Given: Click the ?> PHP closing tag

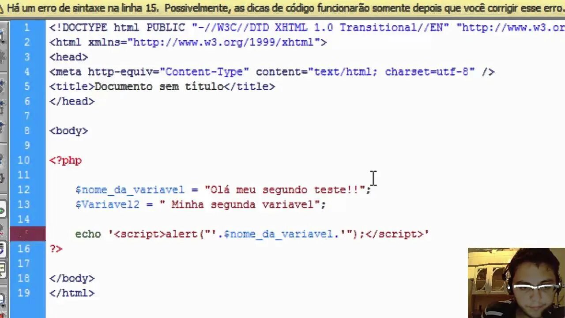Looking at the screenshot, I should (56, 249).
